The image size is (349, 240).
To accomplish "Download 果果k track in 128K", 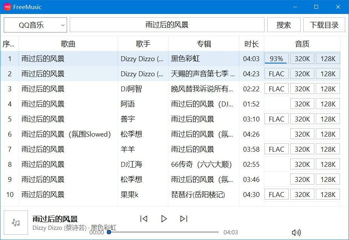I will [x=328, y=194].
